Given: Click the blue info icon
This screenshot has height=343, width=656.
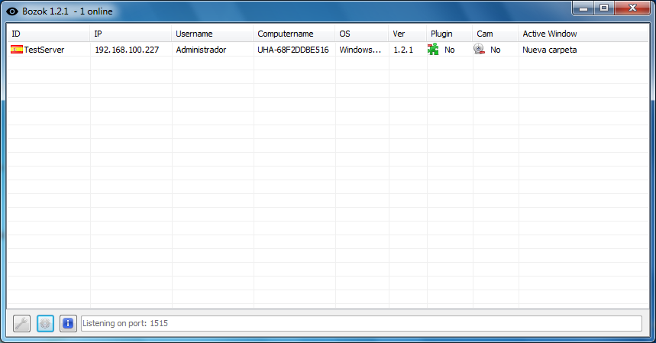Looking at the screenshot, I should [68, 323].
